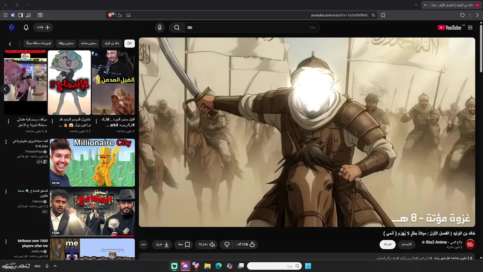Open options for the Falcons video

coord(6,192)
